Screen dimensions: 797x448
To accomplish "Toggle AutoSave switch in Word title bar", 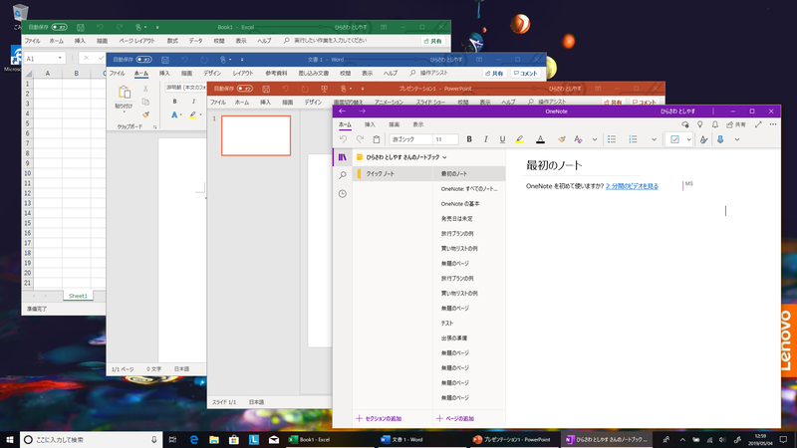I will pos(143,60).
